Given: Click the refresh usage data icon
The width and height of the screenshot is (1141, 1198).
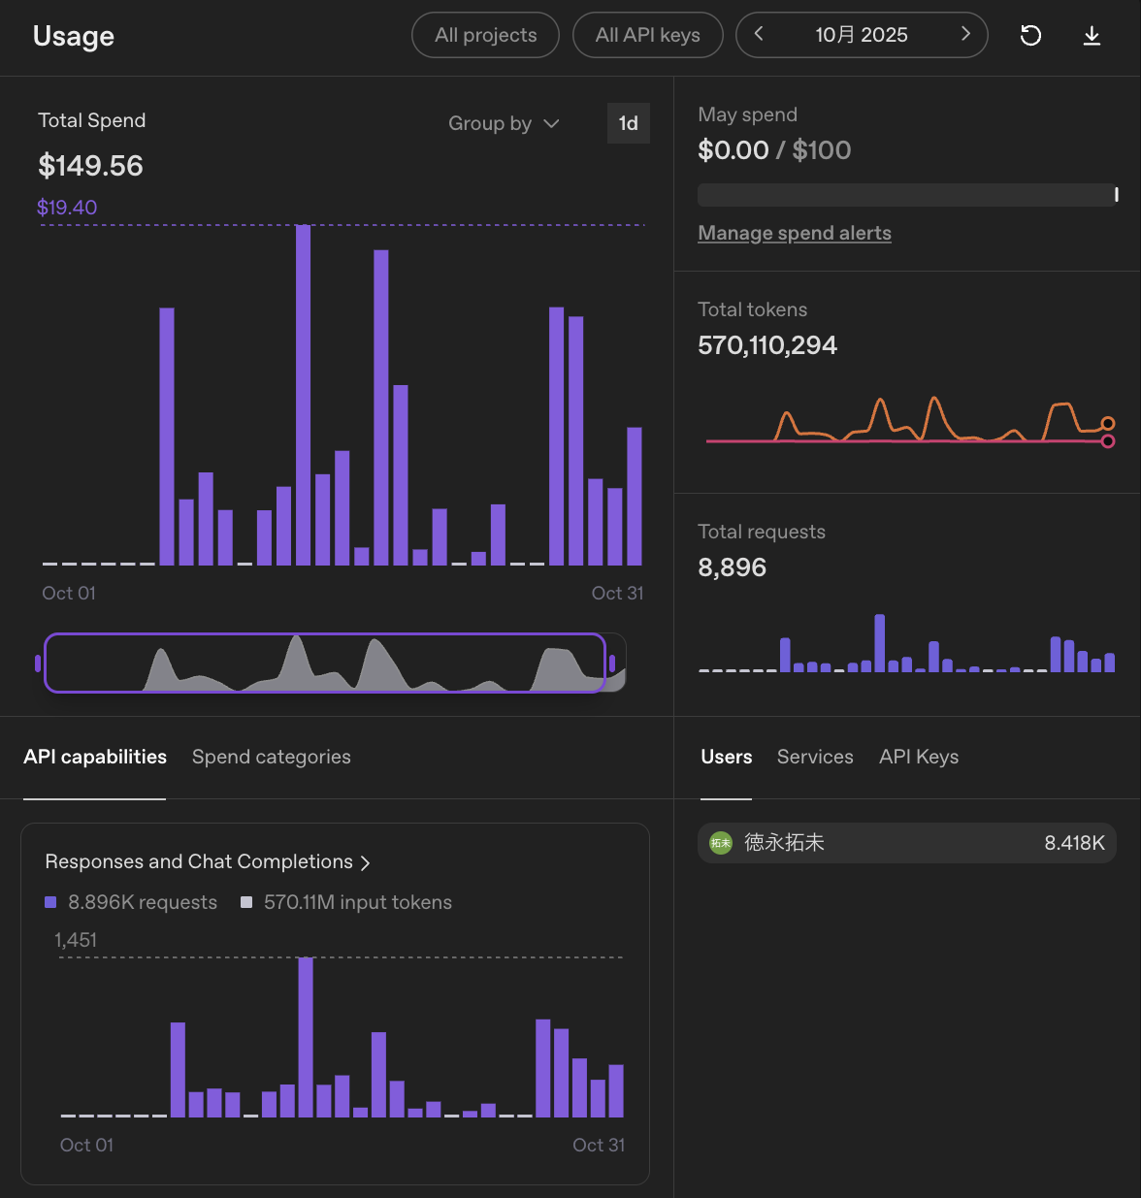Looking at the screenshot, I should [1030, 36].
